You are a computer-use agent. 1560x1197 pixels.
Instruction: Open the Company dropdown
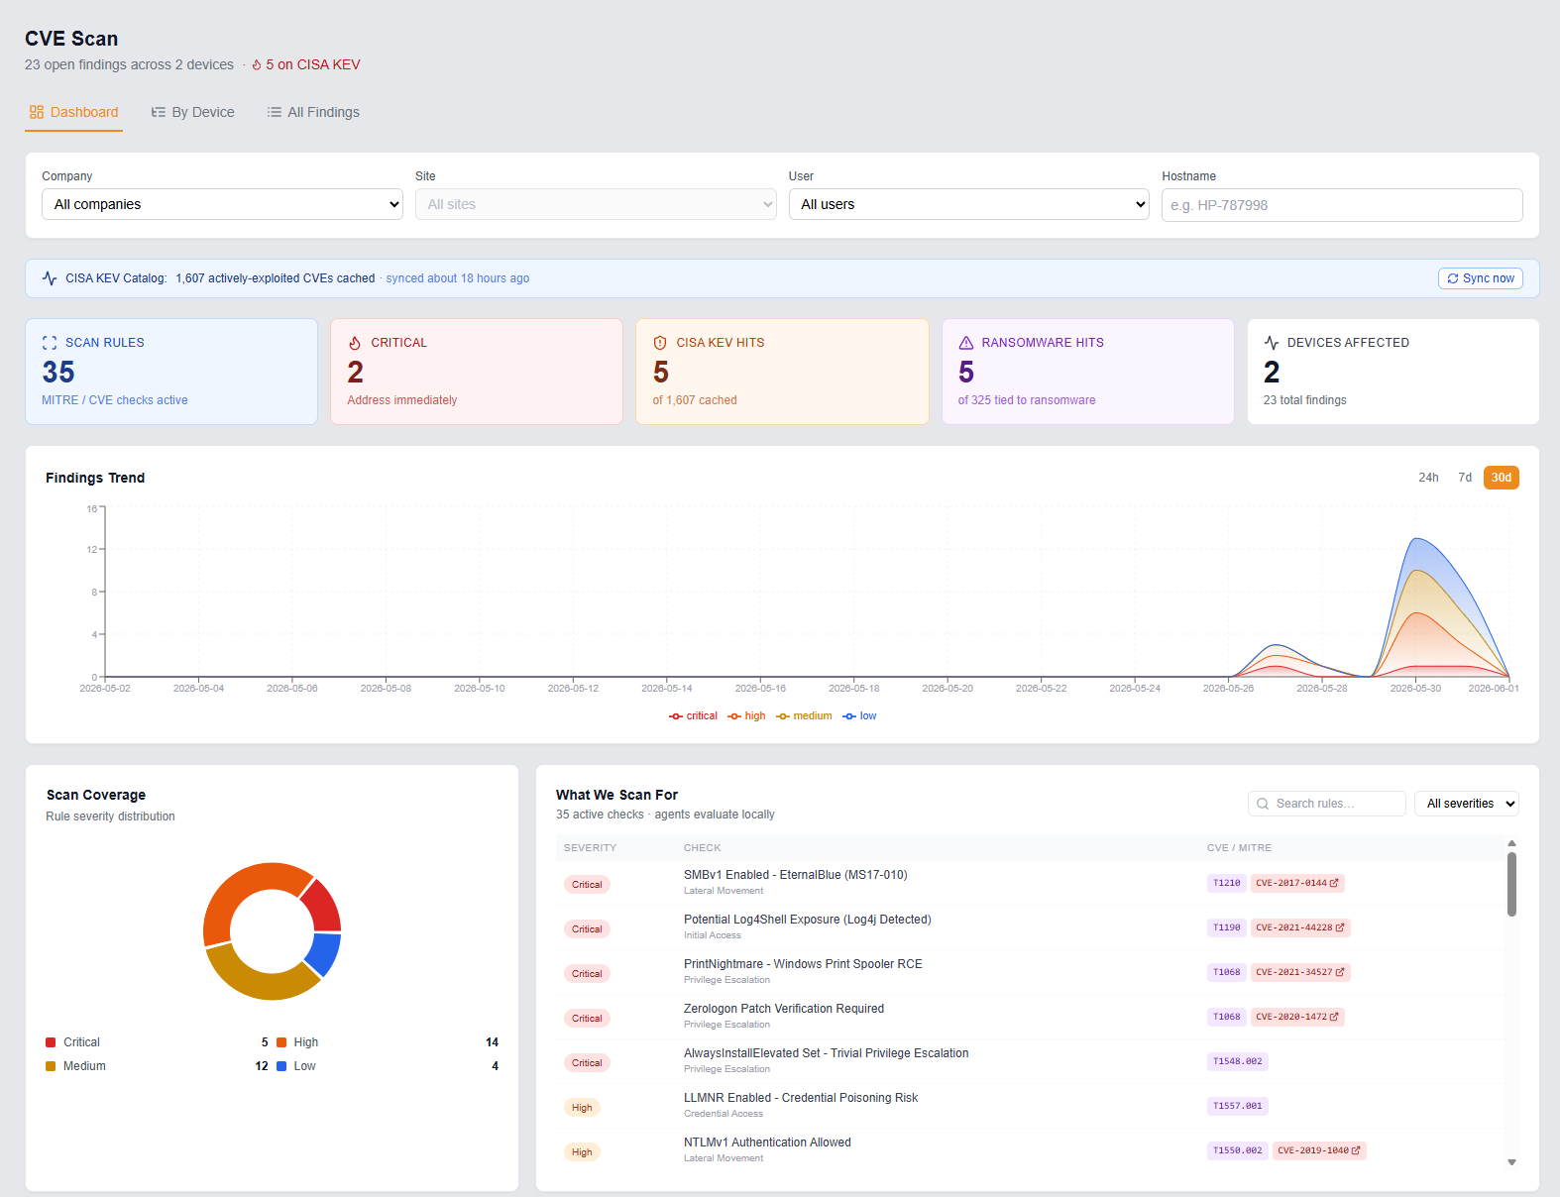pos(222,204)
